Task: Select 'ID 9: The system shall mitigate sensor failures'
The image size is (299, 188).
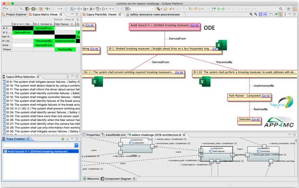Action: [41, 82]
